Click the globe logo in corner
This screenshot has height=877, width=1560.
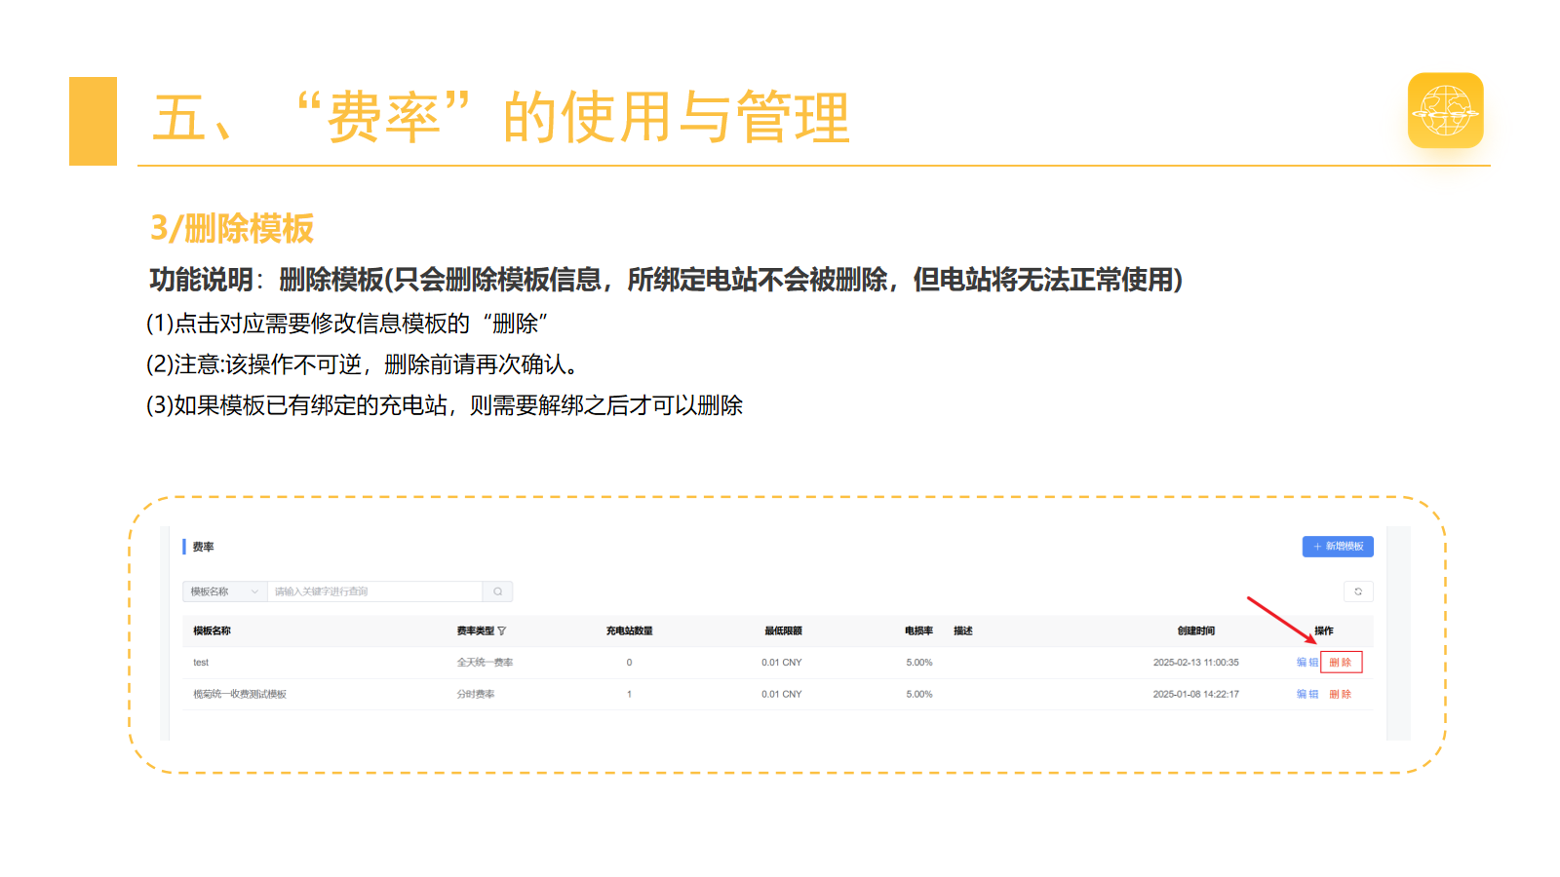click(1445, 110)
